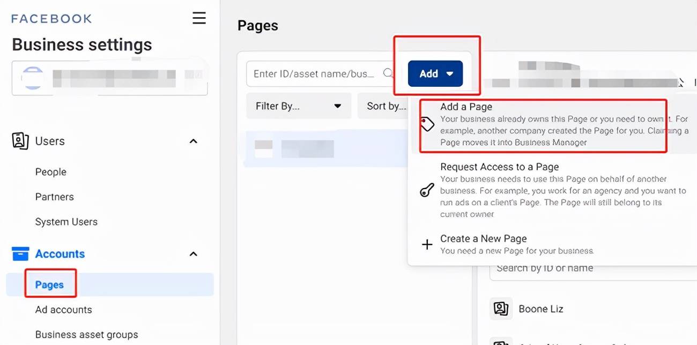Click the Accounts briefcase icon
The image size is (697, 345).
20,253
